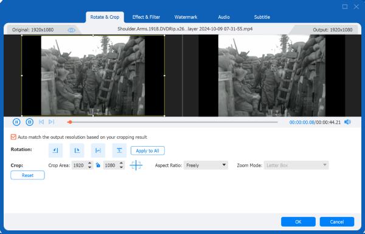The width and height of the screenshot is (365, 234).
Task: Click the top-left crop corner handle
Action: click(22, 36)
